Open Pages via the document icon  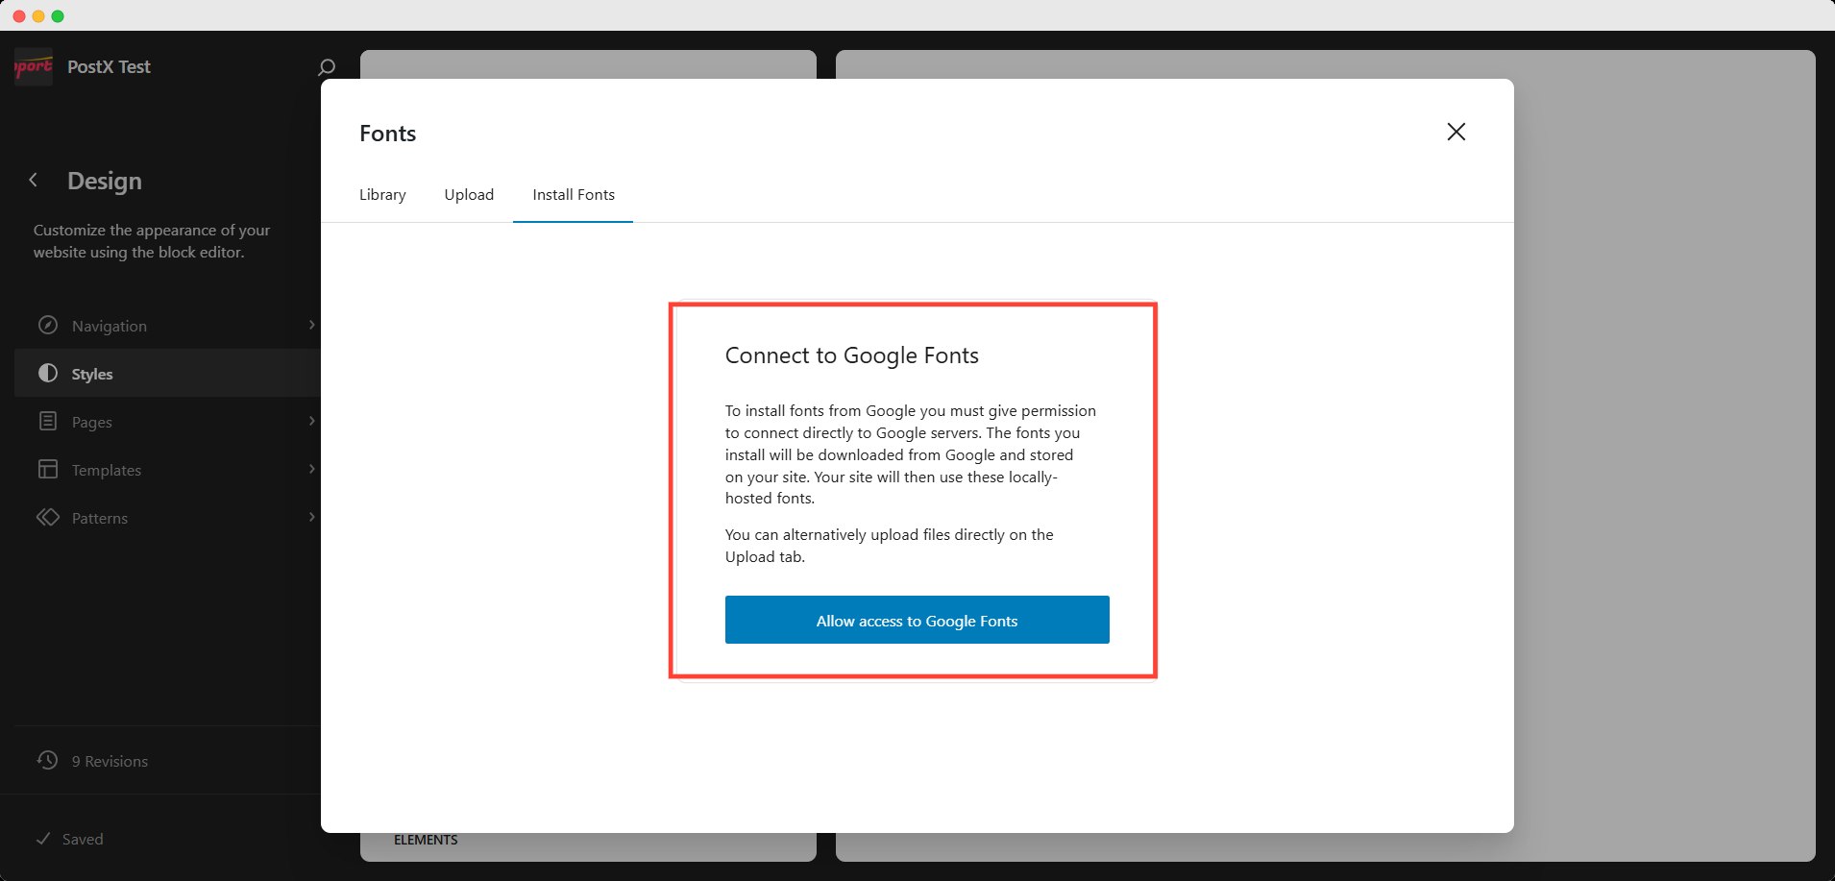coord(48,421)
